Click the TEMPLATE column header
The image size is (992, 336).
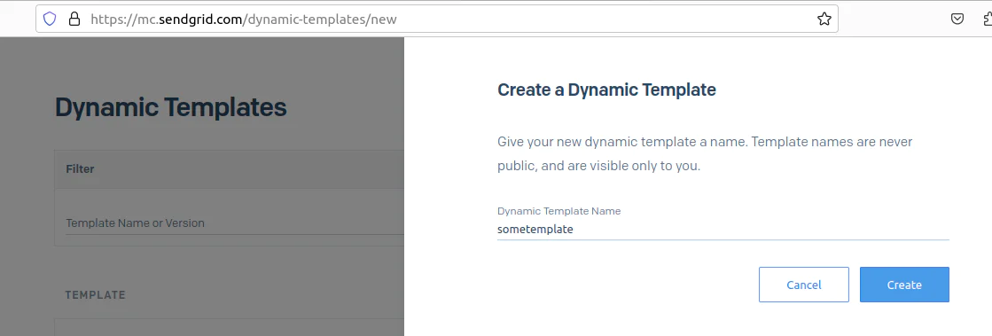(x=96, y=295)
